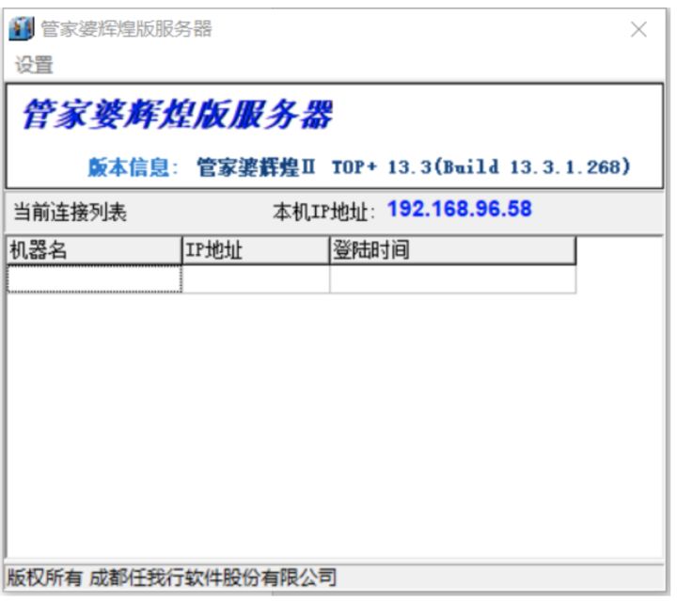Click the 管家婆辉煌版服务器 app icon in title bar
Screen dimensions: 677x601
(x=21, y=29)
